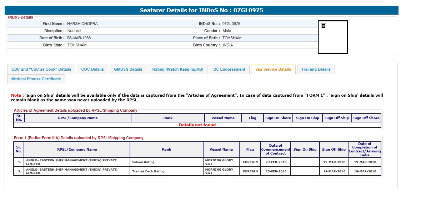Click the first name HARSH CHOPRA
436x197 pixels.
tap(82, 24)
